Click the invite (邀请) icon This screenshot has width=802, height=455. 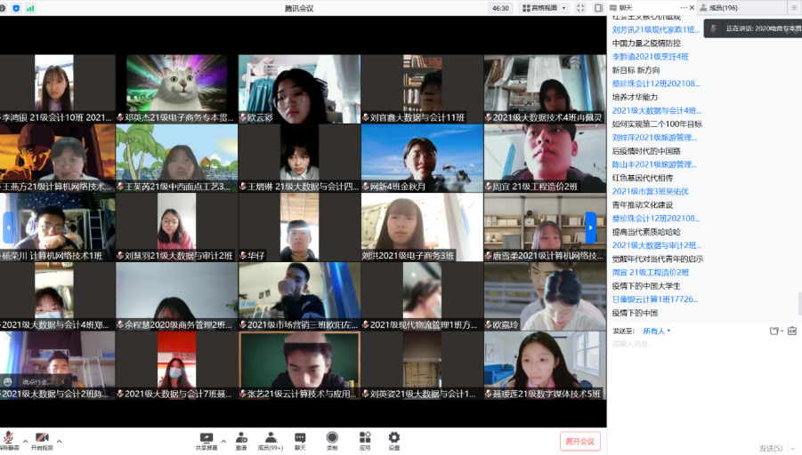[x=241, y=439]
